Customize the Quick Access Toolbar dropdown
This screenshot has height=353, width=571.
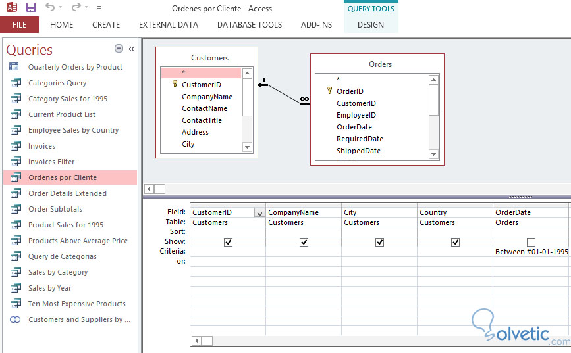tap(99, 7)
